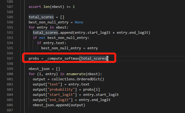Click total_scores variable on line 589

(x=41, y=17)
